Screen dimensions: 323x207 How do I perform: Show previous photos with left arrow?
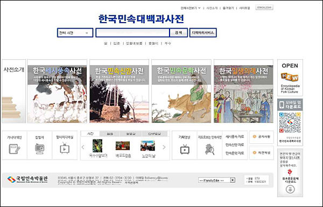pos(83,147)
